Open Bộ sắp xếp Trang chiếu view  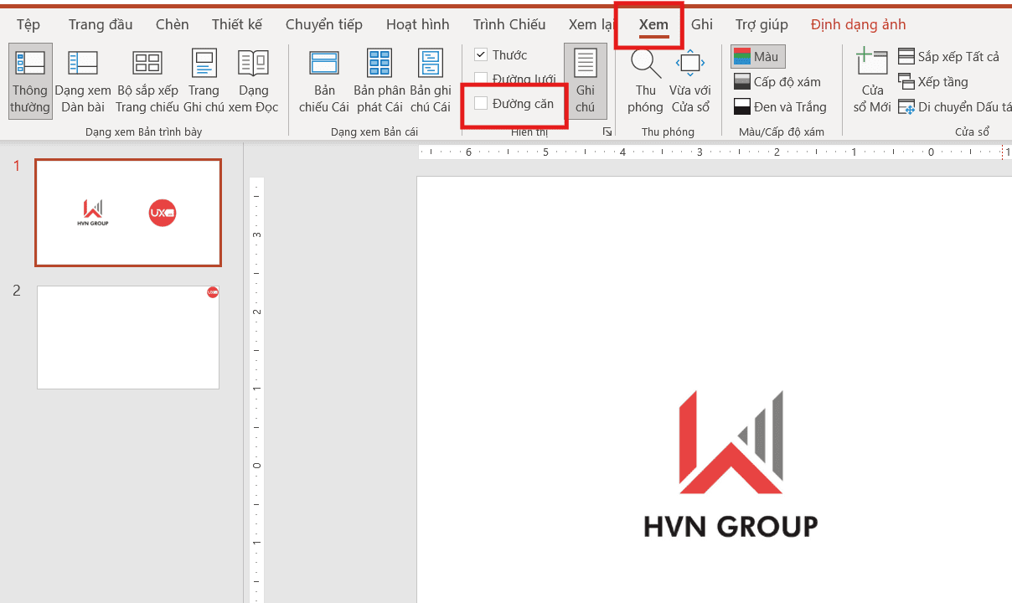pyautogui.click(x=147, y=81)
